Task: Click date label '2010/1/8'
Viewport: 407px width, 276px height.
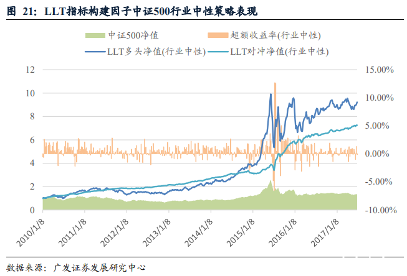Action: (x=31, y=234)
